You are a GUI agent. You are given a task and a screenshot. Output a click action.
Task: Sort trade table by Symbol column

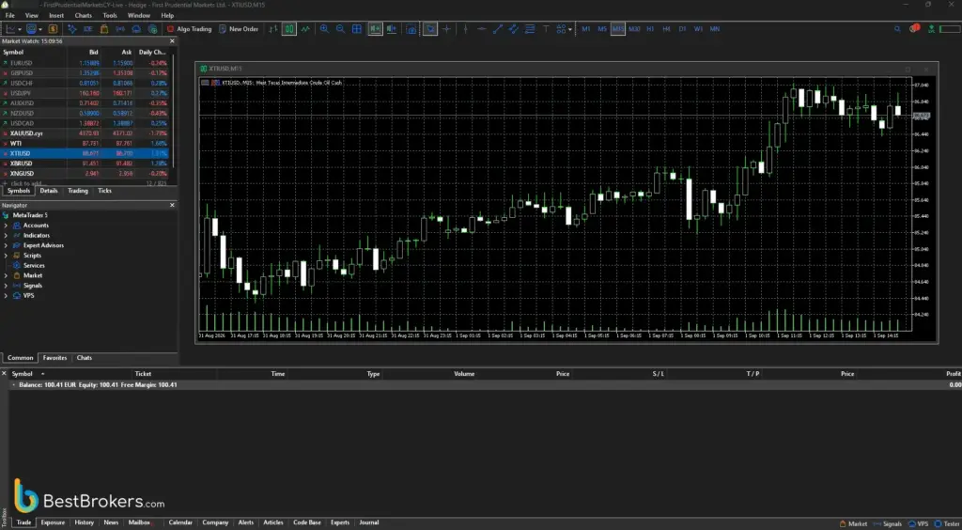(23, 374)
